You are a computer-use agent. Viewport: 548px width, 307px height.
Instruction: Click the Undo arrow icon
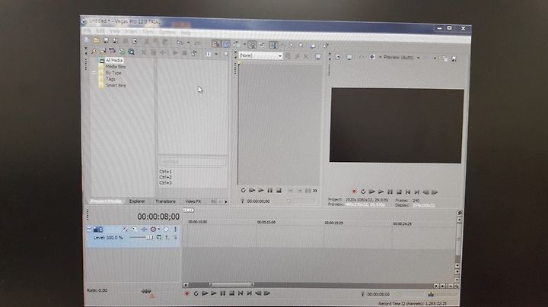click(x=180, y=43)
